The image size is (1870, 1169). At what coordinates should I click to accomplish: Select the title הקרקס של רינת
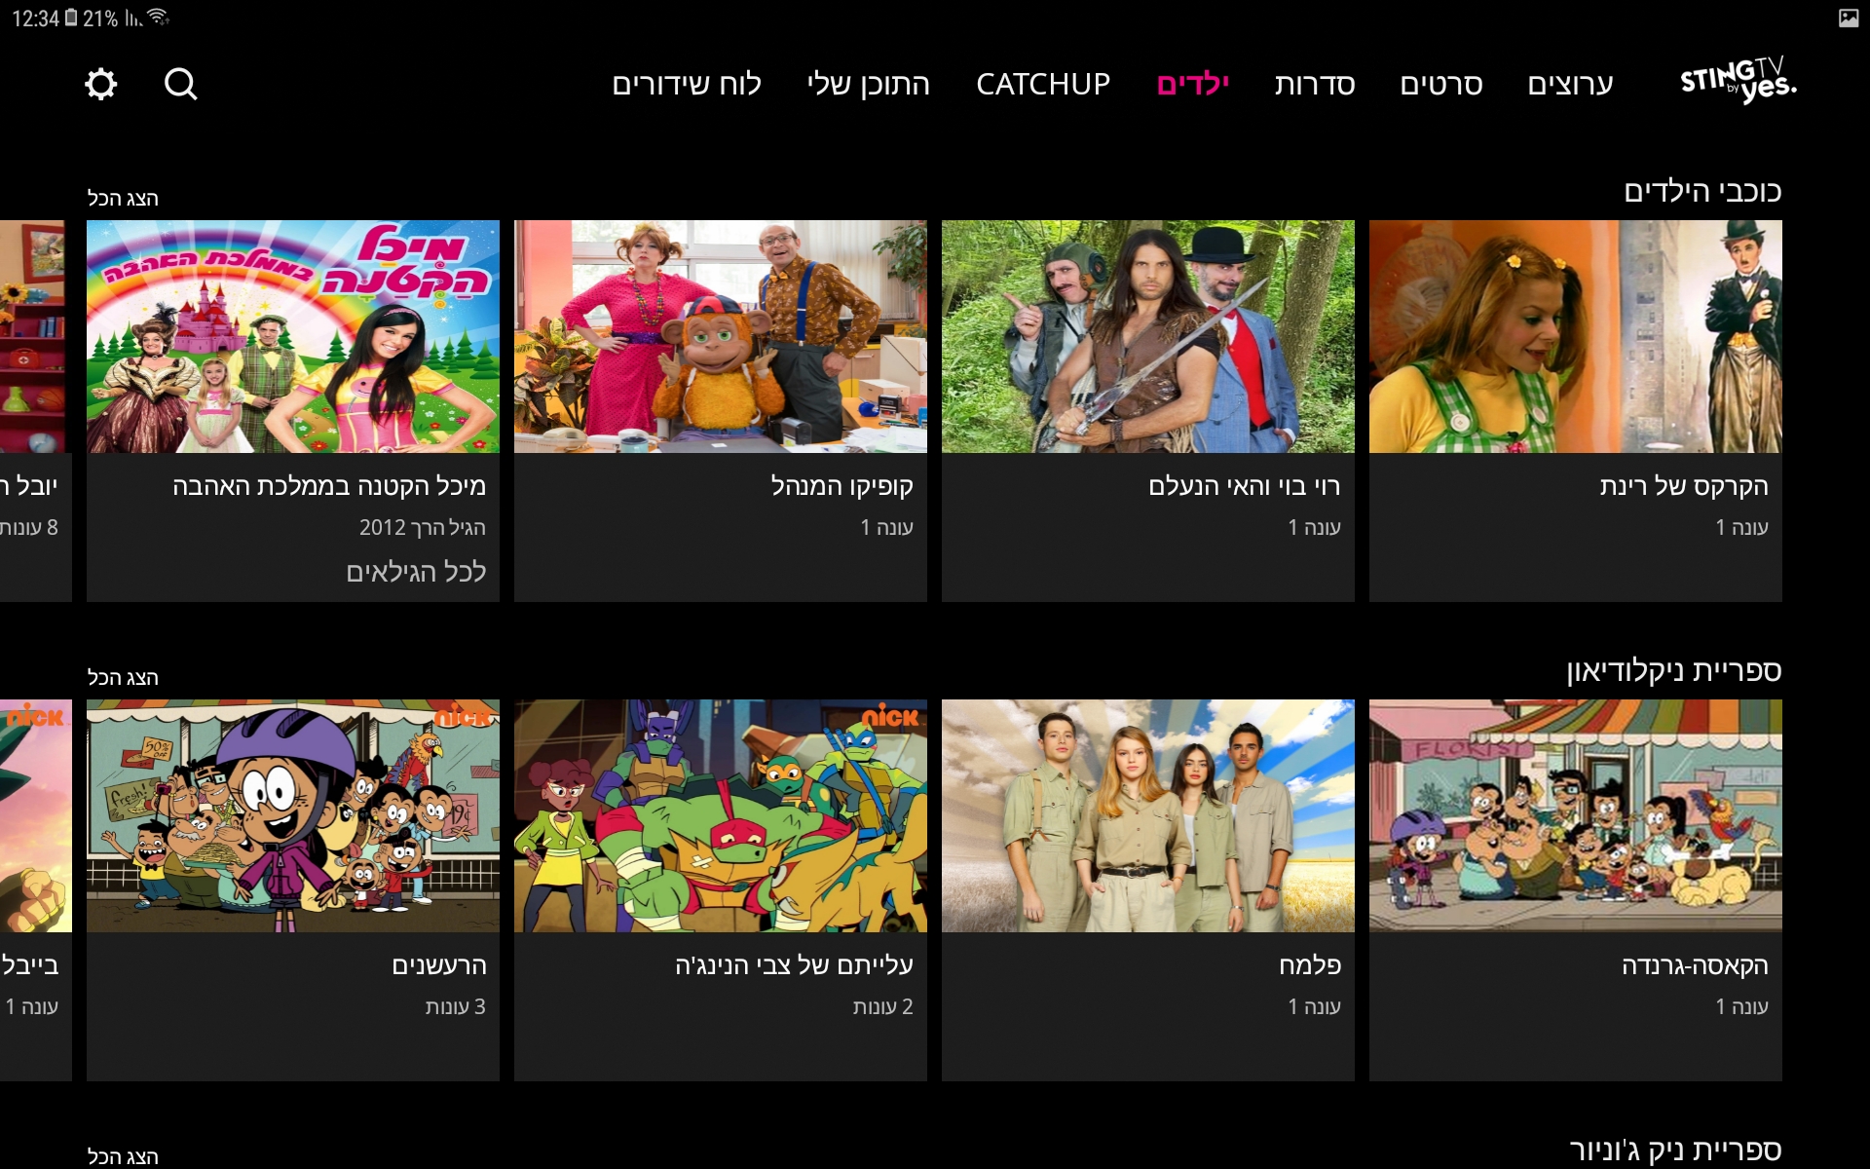(1684, 485)
